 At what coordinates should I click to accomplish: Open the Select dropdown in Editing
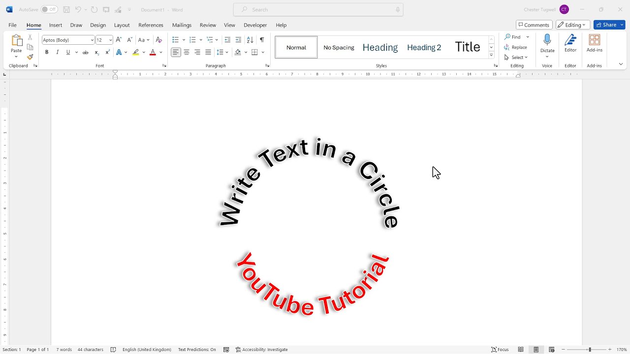click(x=516, y=57)
